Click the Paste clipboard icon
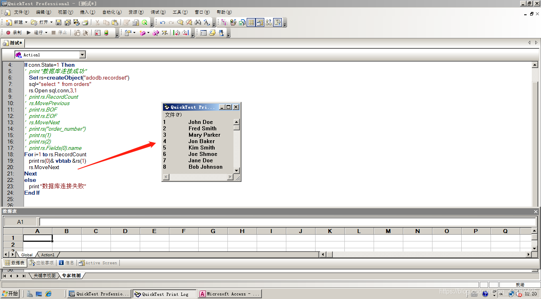 pos(115,22)
